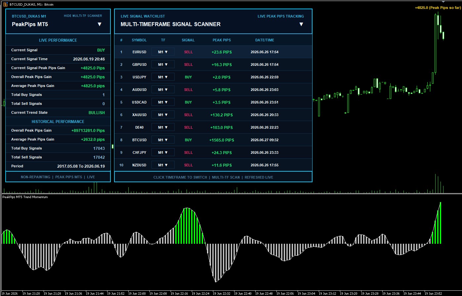Click the TF column header
The height and width of the screenshot is (296, 462).
click(x=163, y=40)
